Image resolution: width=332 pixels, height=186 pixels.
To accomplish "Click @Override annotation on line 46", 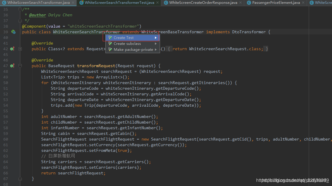I will (42, 60).
